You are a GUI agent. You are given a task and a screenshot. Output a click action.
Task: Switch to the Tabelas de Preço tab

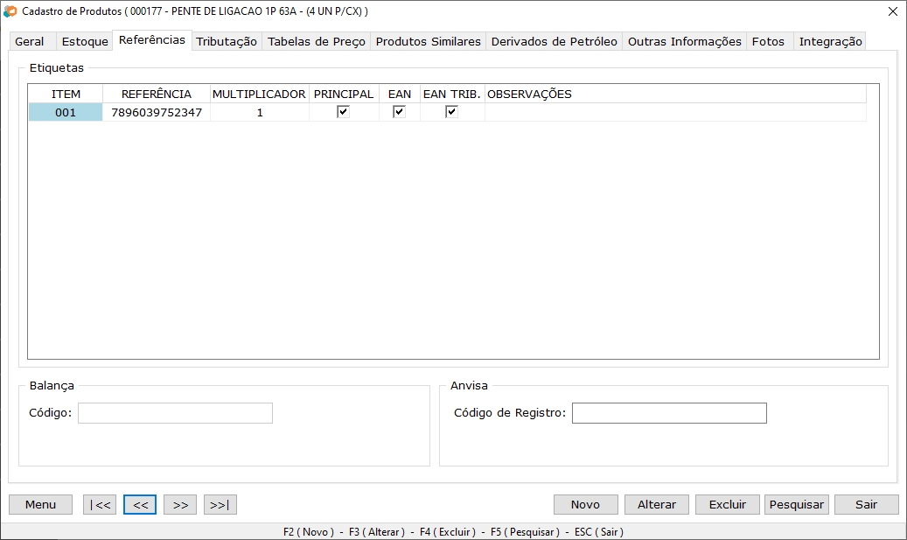[x=317, y=42]
